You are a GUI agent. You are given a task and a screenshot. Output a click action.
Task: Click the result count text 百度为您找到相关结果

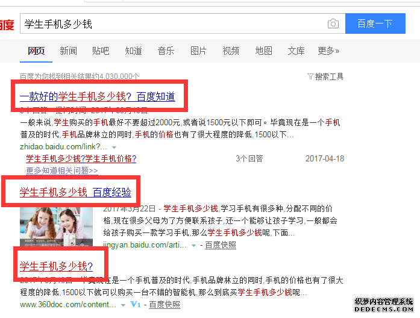(80, 76)
